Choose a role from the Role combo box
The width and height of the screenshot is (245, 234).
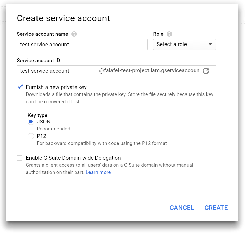pos(184,45)
